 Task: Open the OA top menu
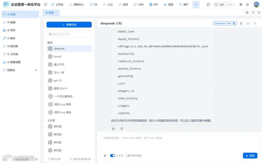pos(93,5)
